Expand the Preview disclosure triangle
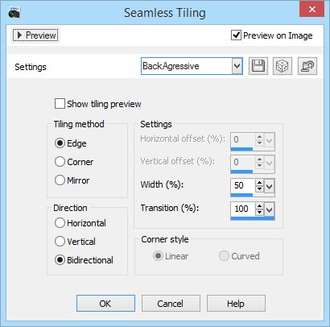 (x=19, y=35)
